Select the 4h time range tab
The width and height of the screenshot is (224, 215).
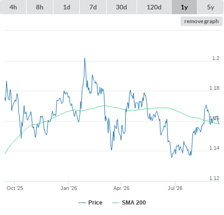13,7
